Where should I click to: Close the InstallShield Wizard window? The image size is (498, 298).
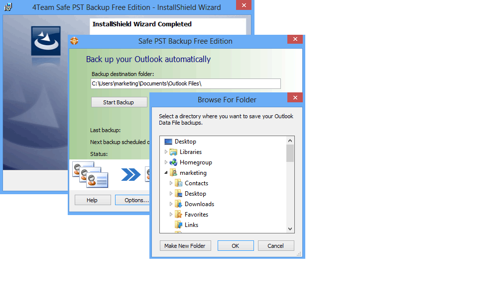[x=244, y=5]
